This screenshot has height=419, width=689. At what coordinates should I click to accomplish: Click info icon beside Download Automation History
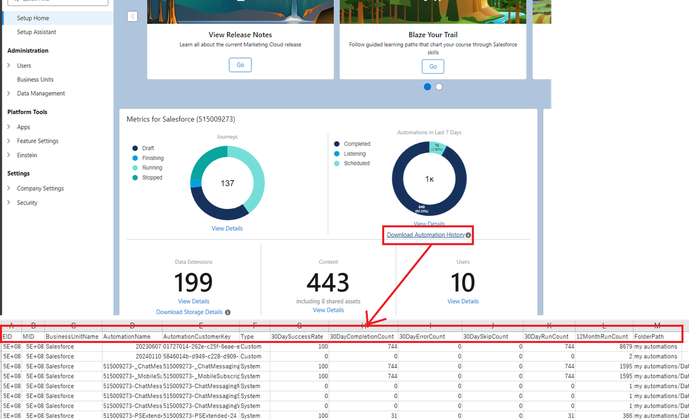pos(468,235)
